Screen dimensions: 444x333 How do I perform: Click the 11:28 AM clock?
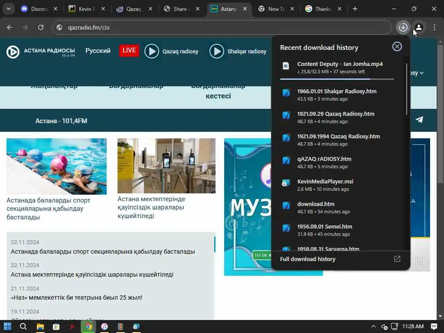413,326
